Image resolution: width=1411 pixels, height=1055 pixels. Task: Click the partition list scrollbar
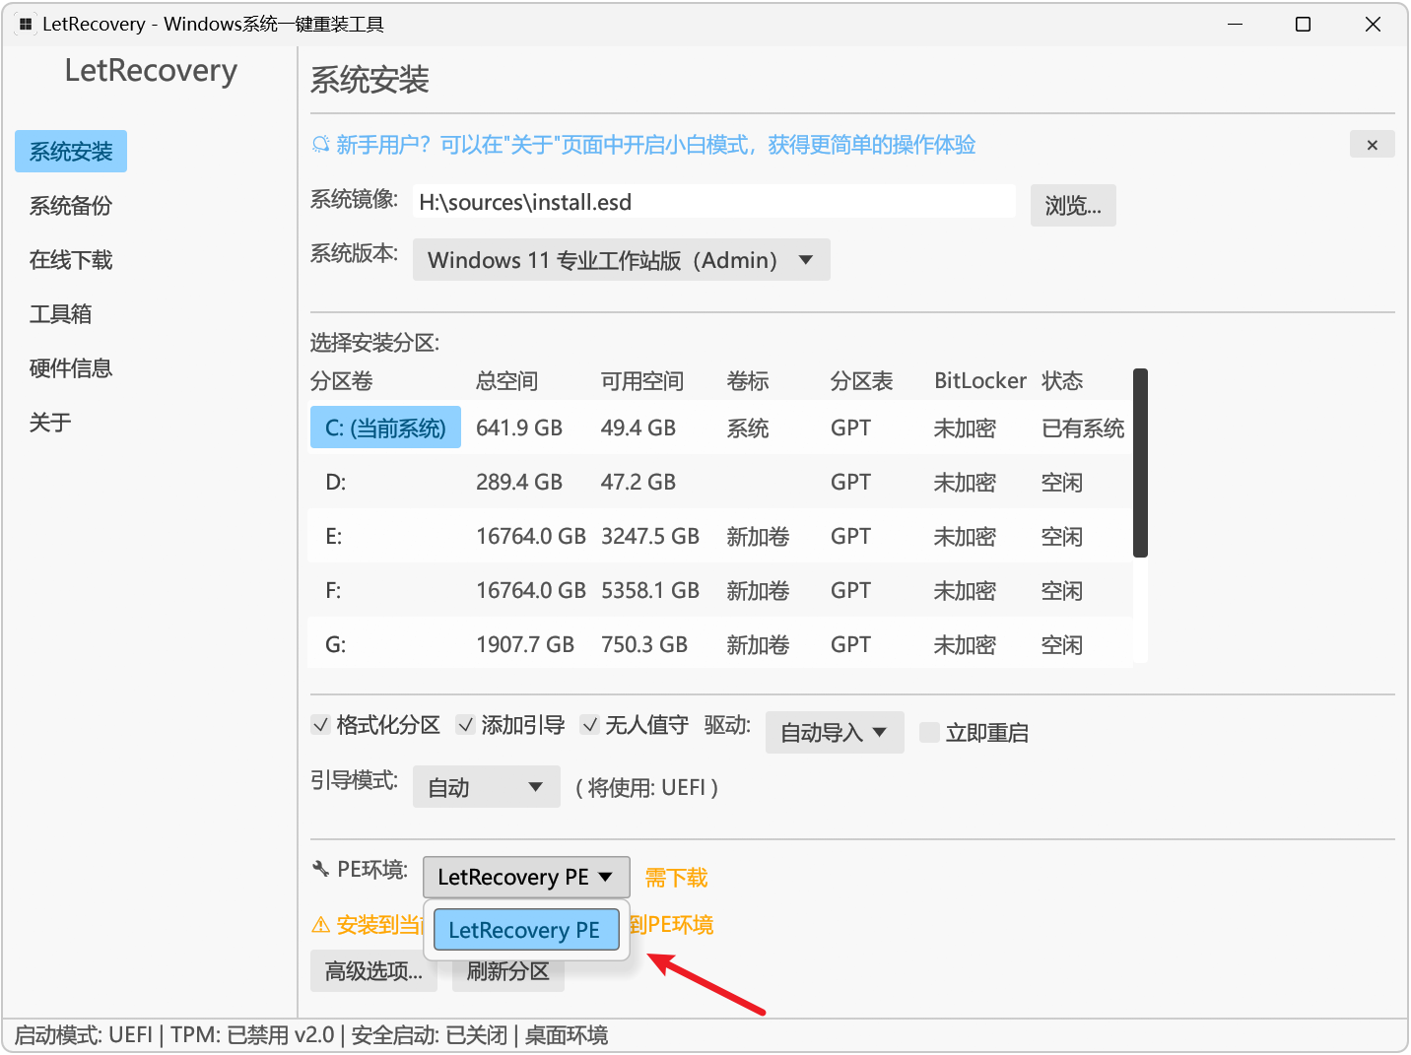[1140, 463]
